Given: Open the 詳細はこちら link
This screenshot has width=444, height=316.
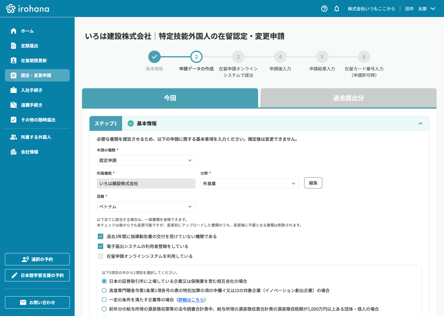Looking at the screenshot, I should pyautogui.click(x=191, y=300).
